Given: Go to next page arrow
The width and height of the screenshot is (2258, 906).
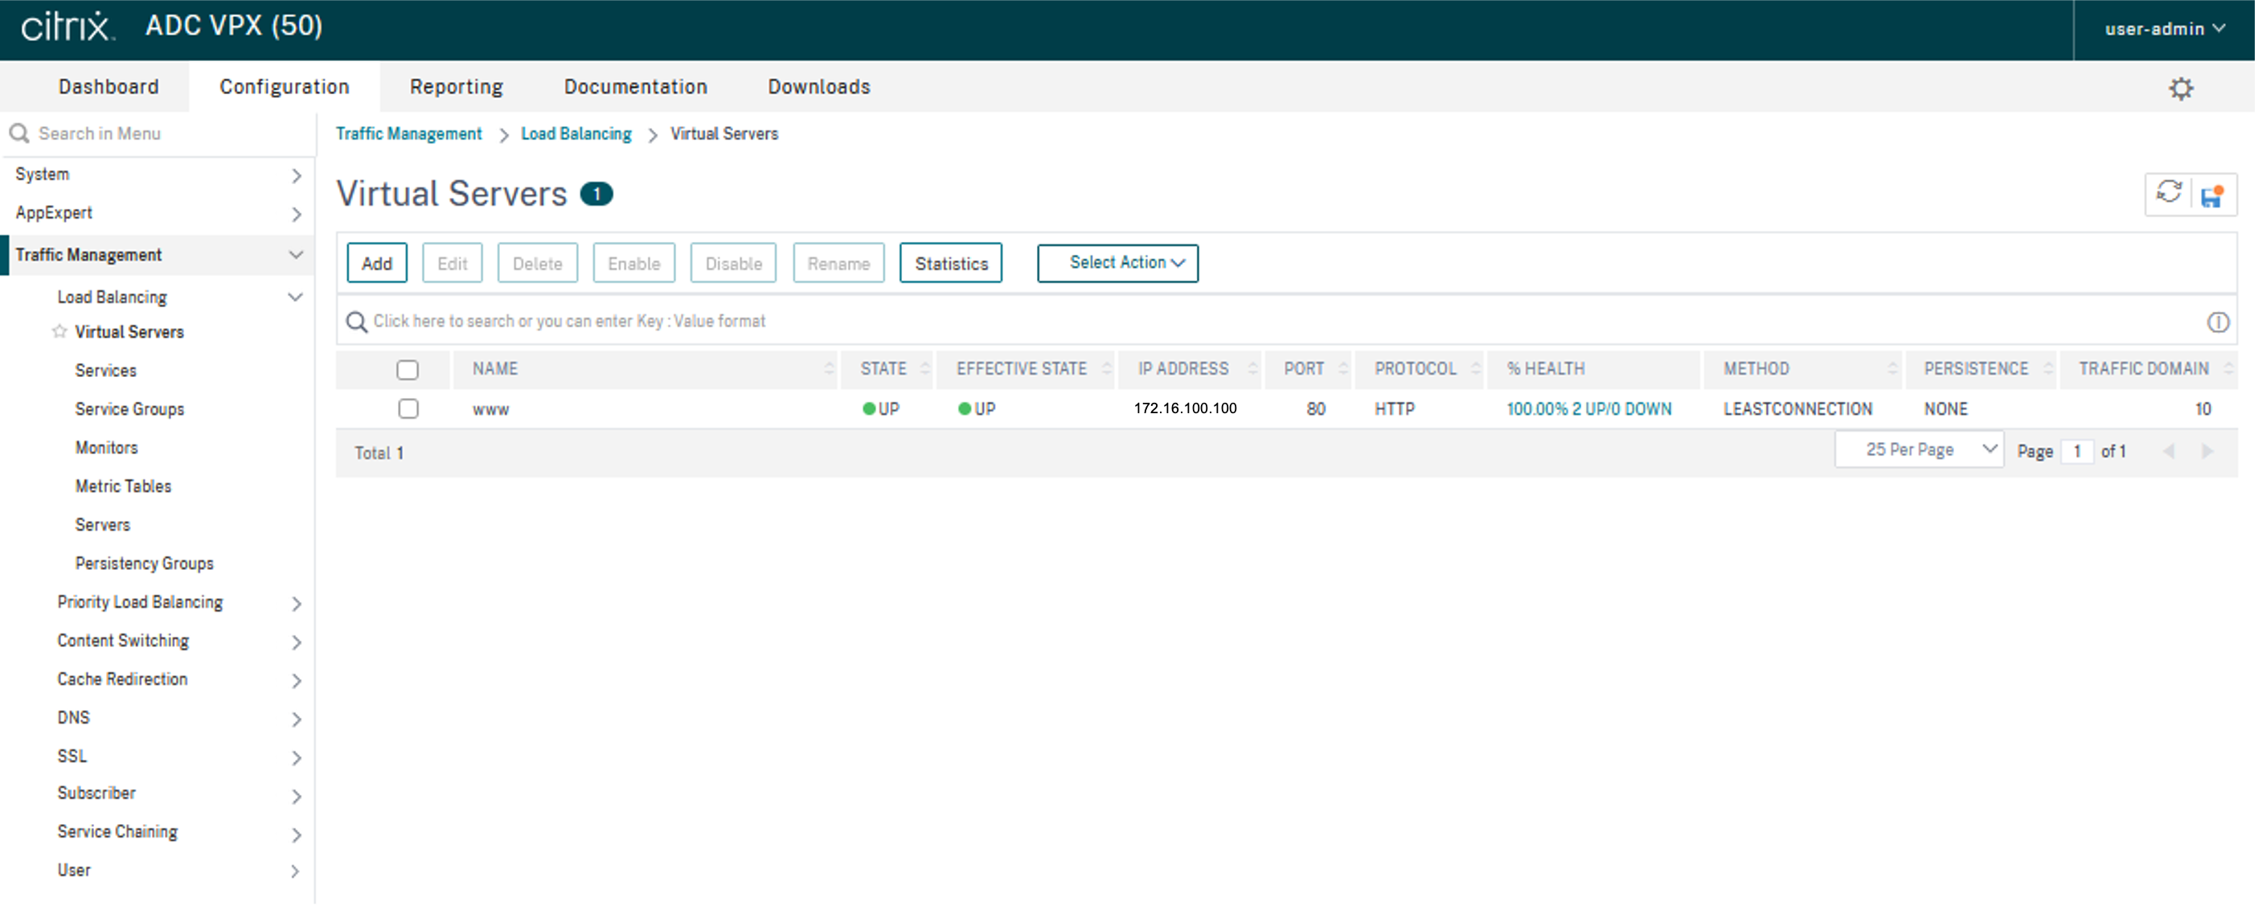Looking at the screenshot, I should pyautogui.click(x=2207, y=451).
